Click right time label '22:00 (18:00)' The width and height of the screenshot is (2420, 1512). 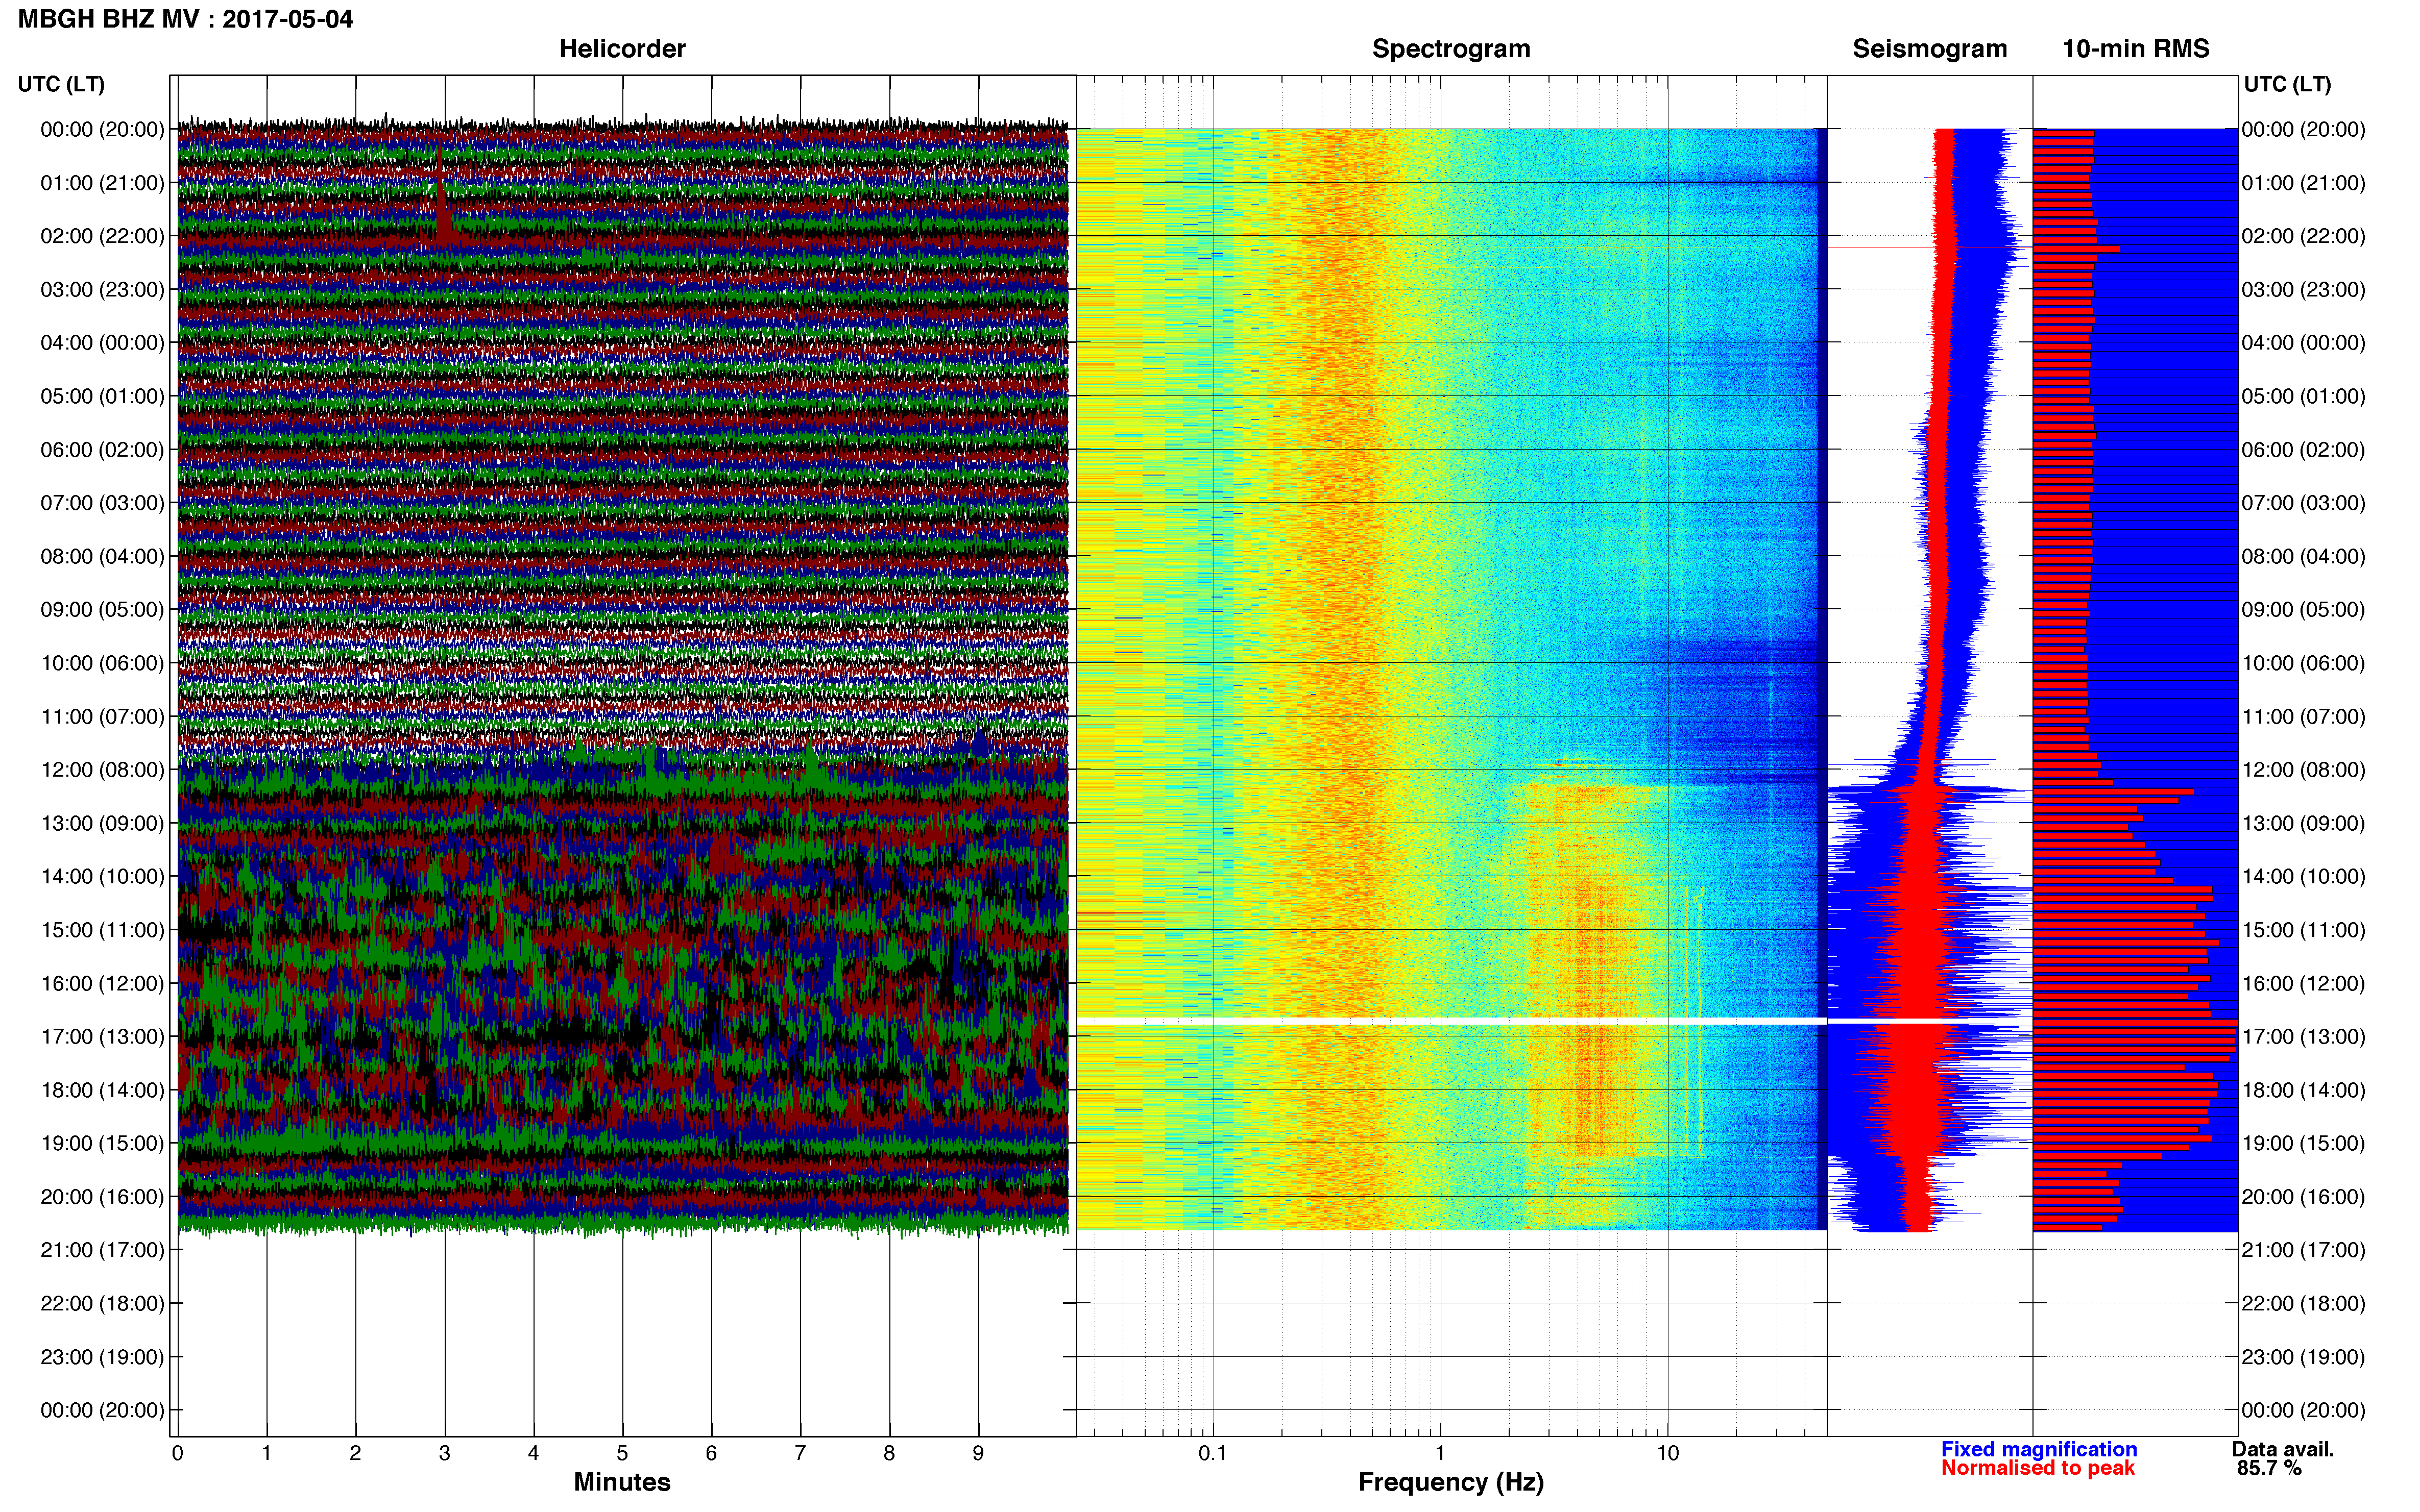point(2303,1303)
